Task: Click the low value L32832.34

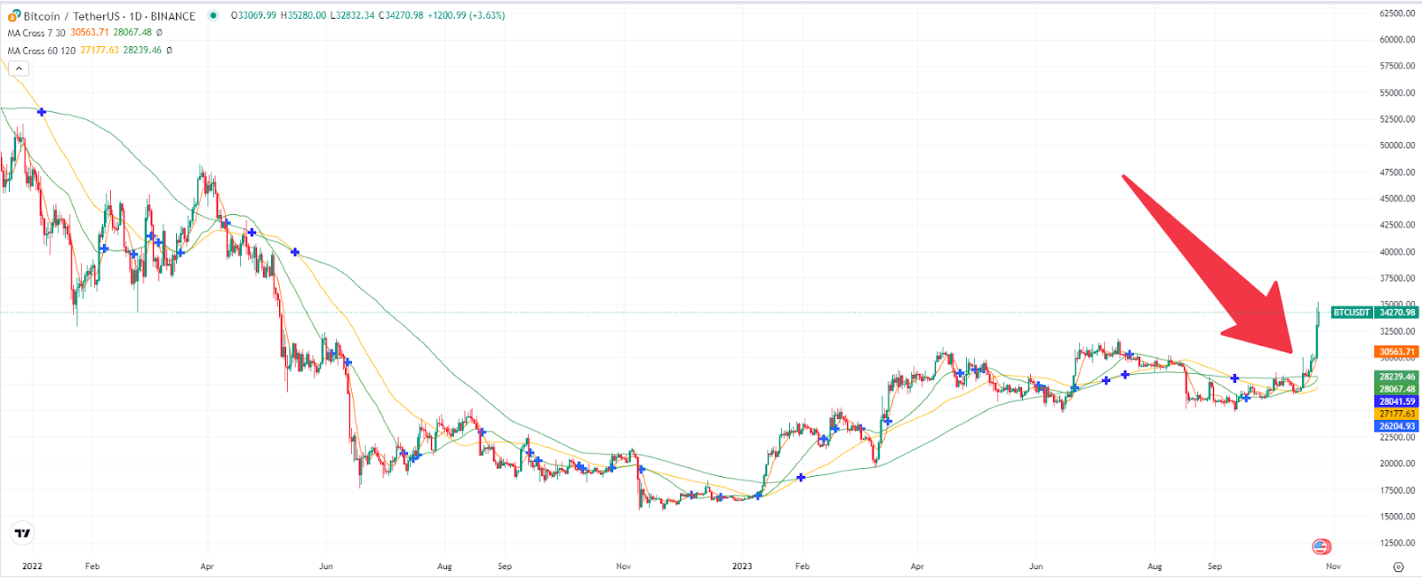Action: (352, 16)
